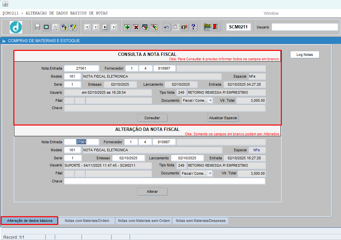Click the red X delete record icon
Viewport: 341px width, 240px height.
136,27
